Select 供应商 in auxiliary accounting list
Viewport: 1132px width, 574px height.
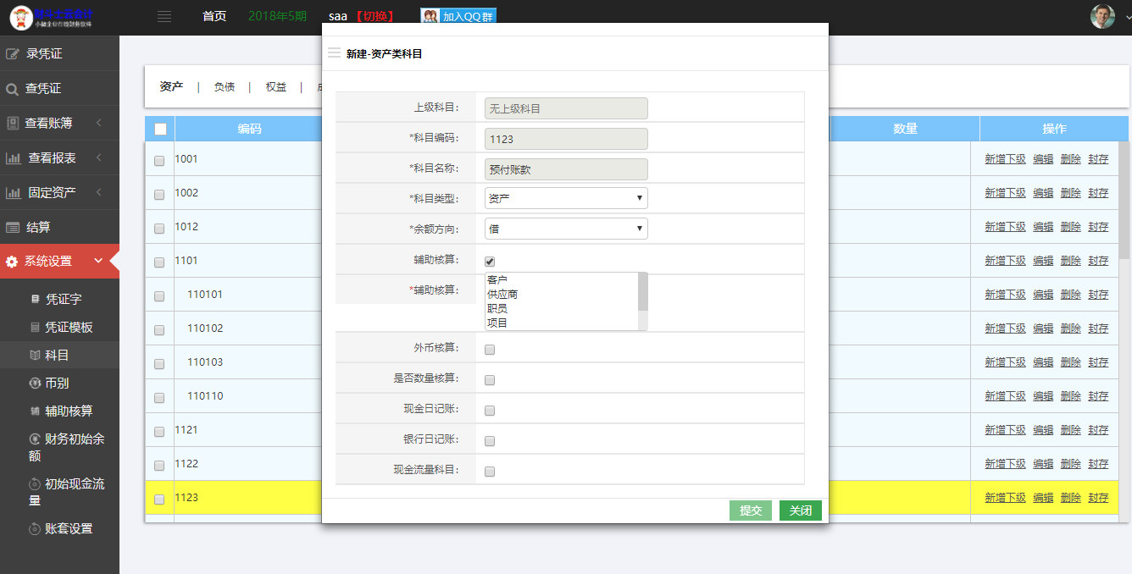click(x=502, y=295)
